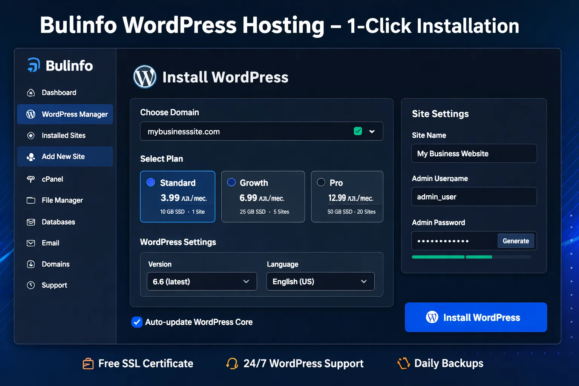Click the Databases sidebar icon
The image size is (579, 386).
point(31,222)
